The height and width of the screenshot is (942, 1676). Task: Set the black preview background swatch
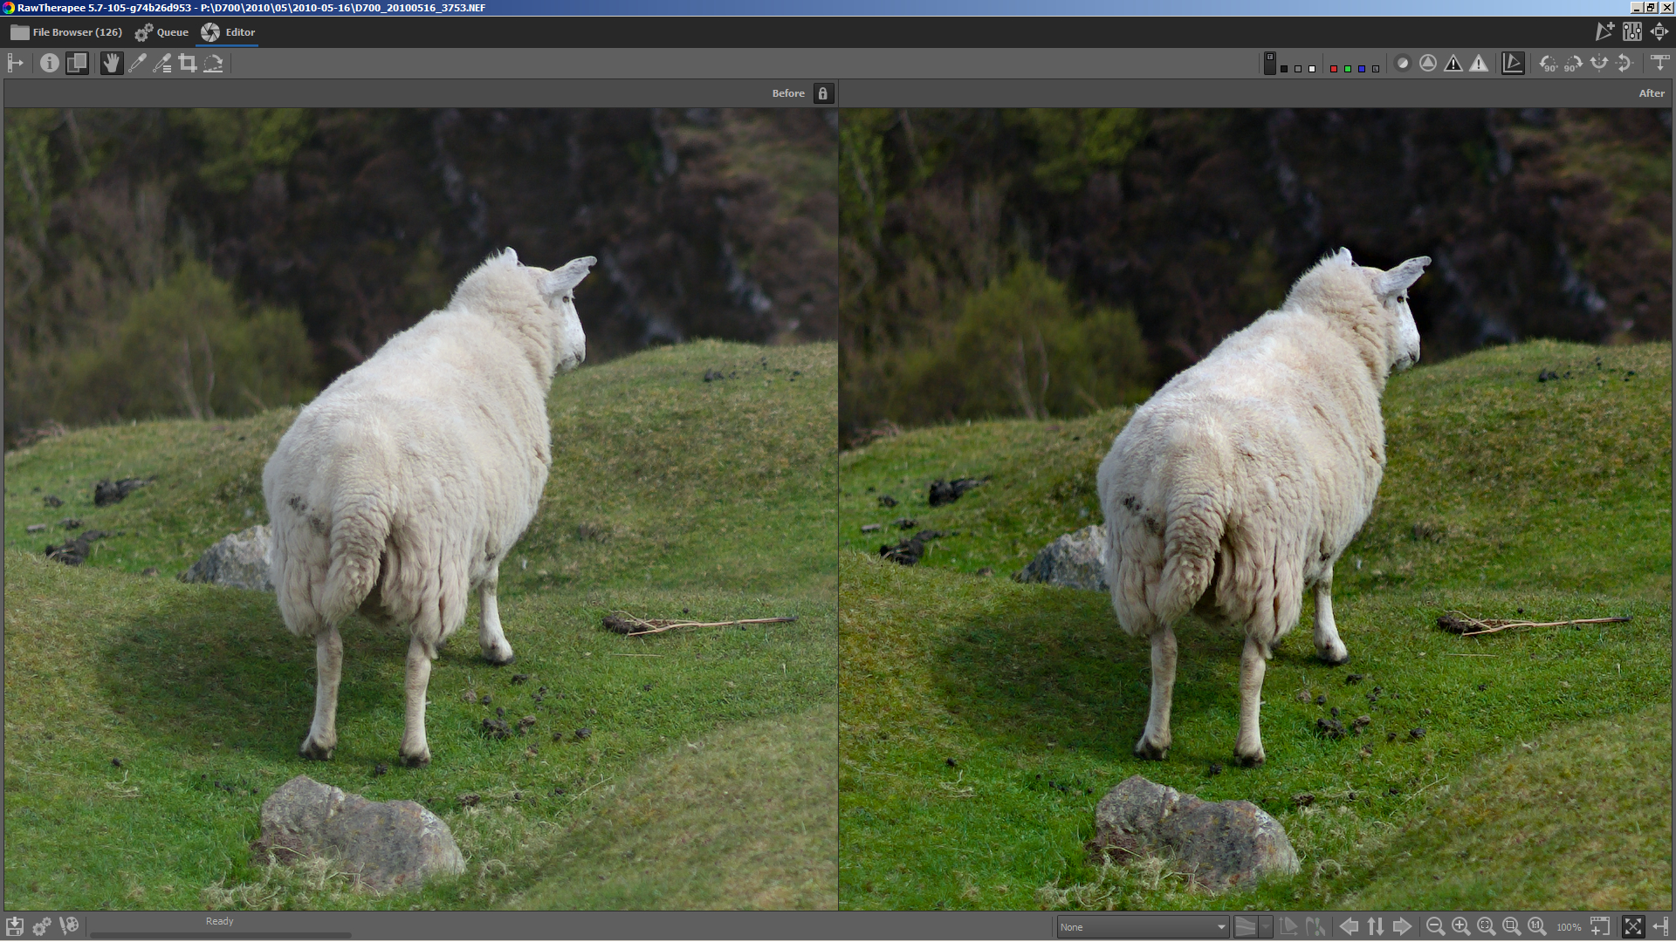tap(1284, 68)
